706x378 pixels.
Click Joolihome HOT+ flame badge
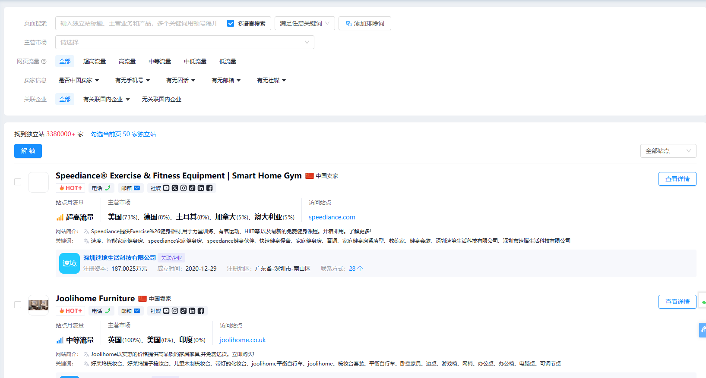point(70,311)
